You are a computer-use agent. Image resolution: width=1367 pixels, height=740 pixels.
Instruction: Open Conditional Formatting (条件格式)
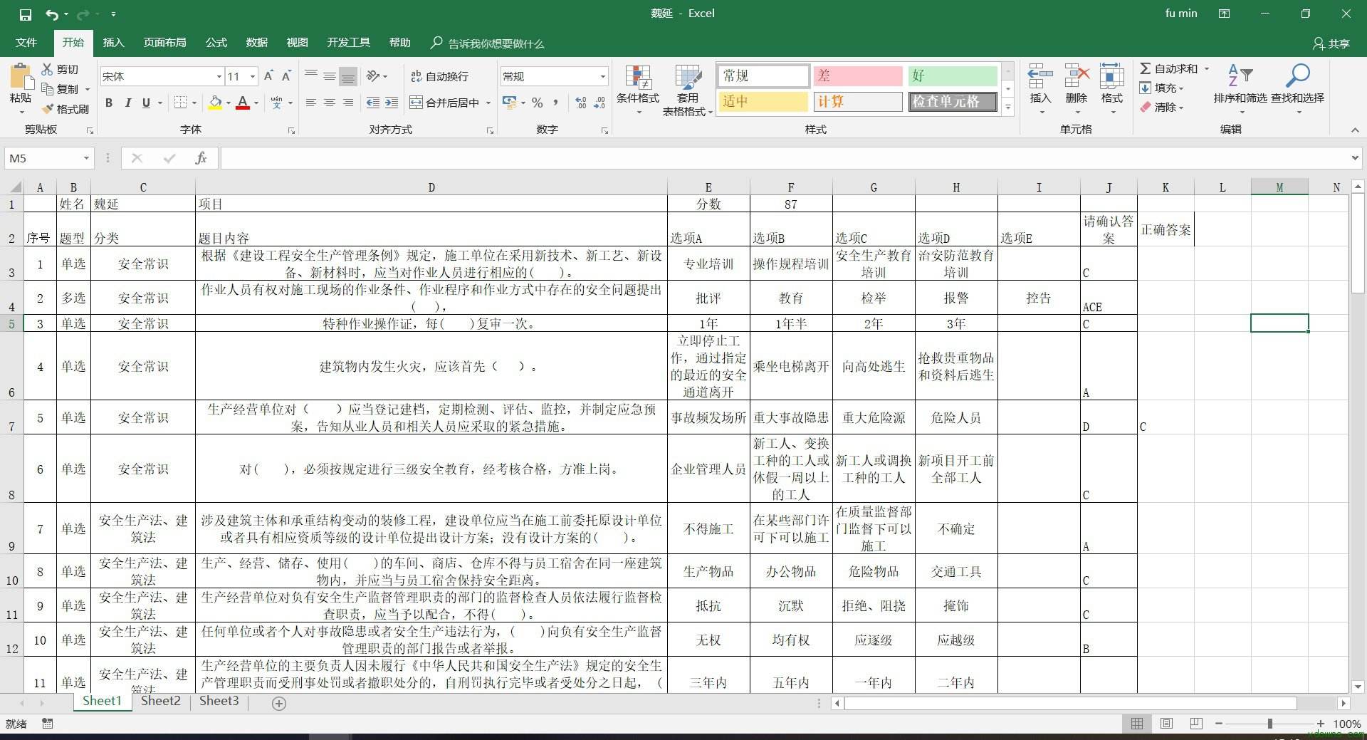[638, 89]
